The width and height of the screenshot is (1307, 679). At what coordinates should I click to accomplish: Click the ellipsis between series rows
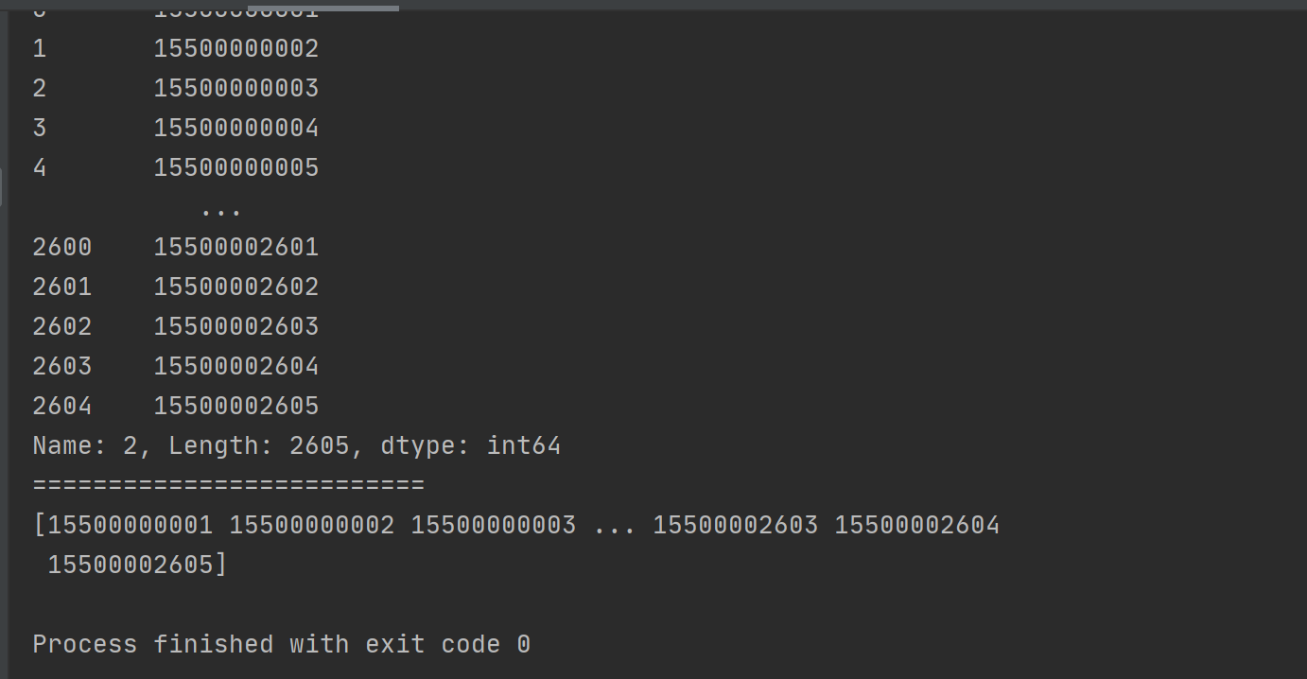[x=221, y=209]
